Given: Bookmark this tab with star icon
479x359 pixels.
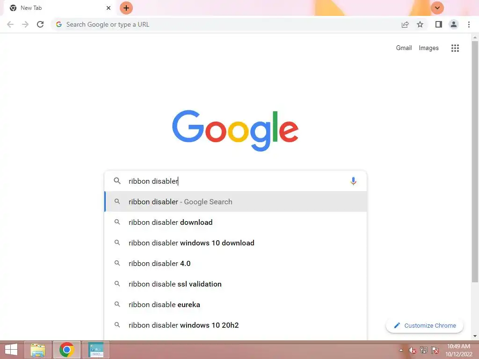Looking at the screenshot, I should click(x=420, y=24).
